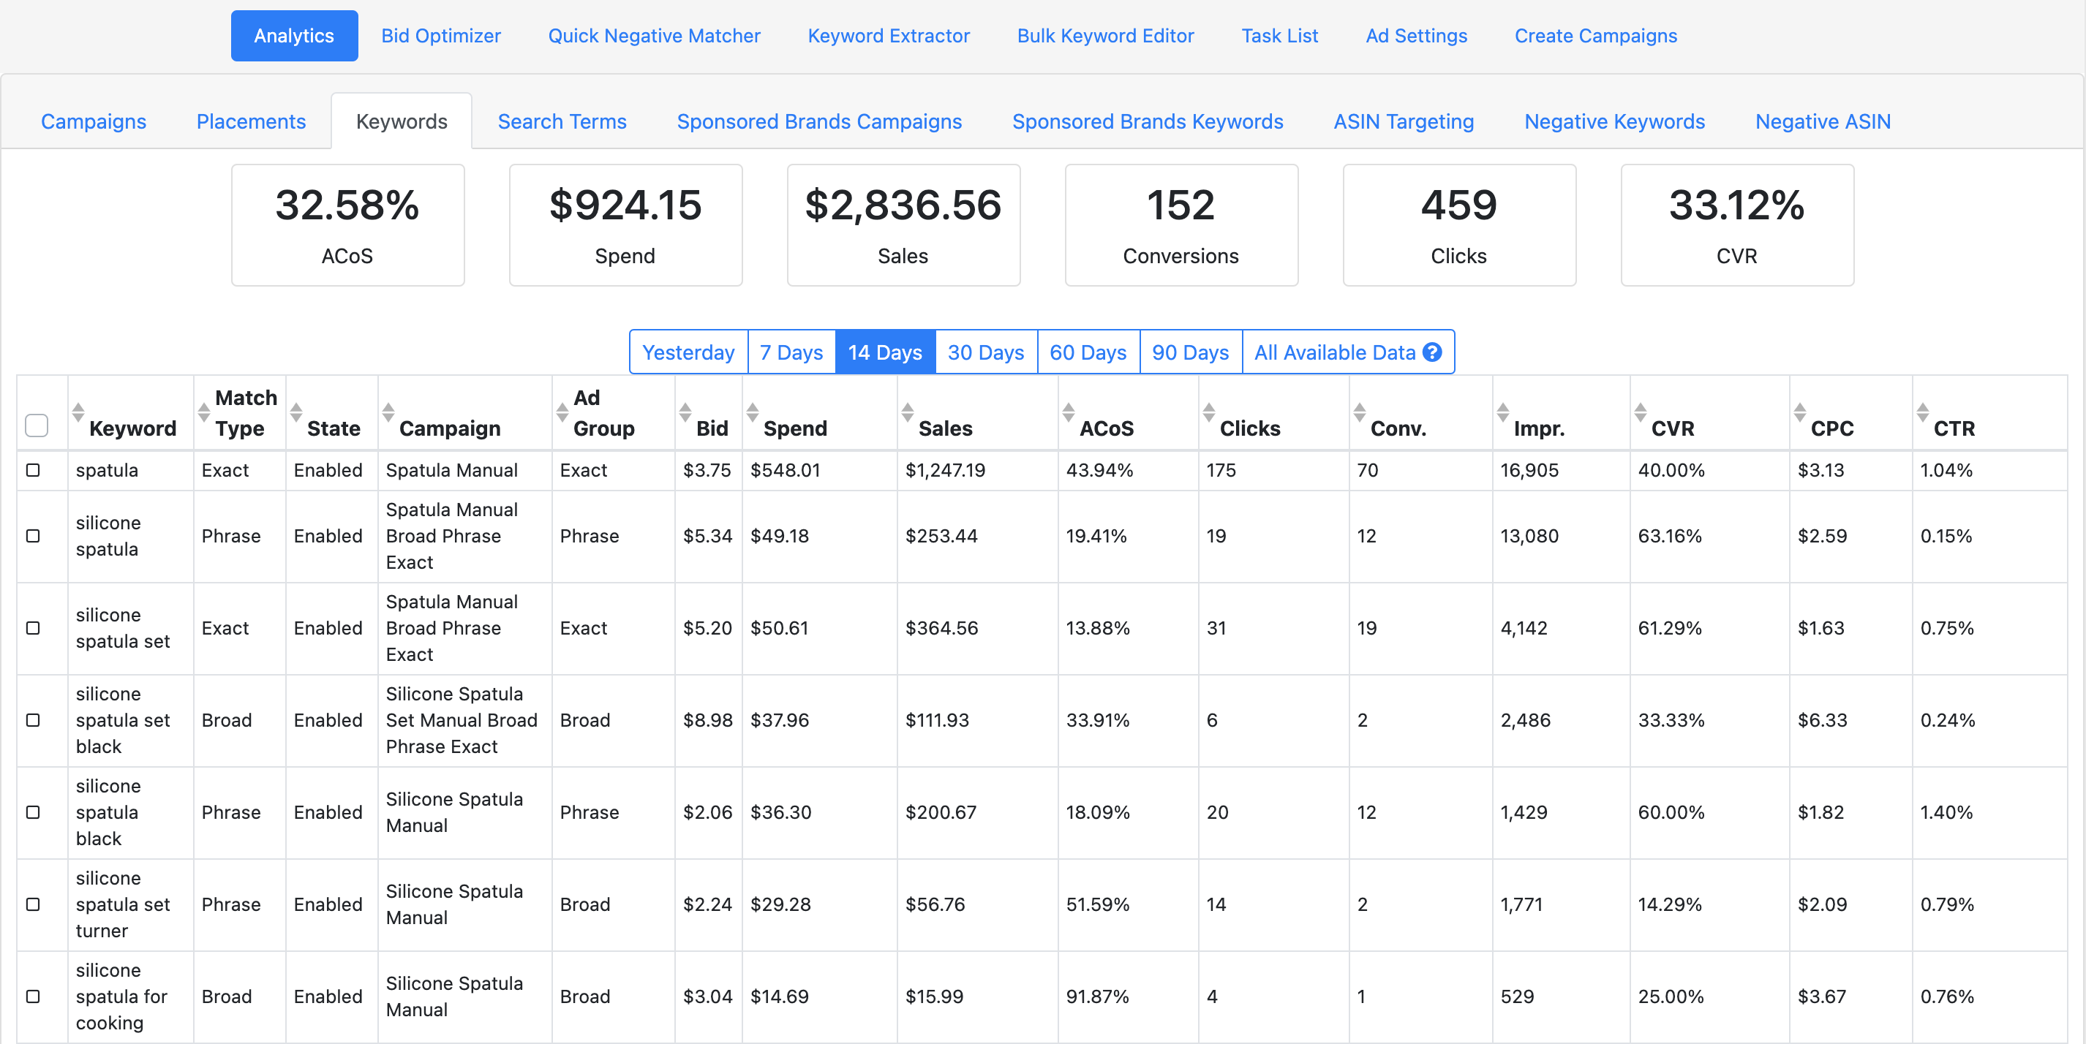The width and height of the screenshot is (2086, 1044).
Task: Check the box for the silicone spatula row
Action: 33,536
